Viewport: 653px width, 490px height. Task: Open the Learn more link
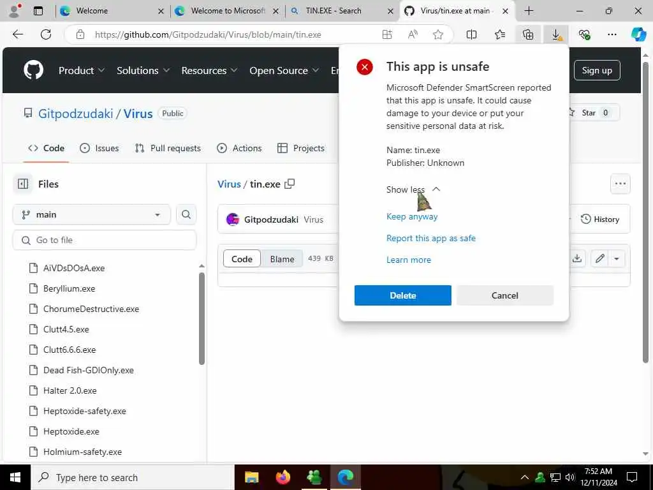pos(409,260)
